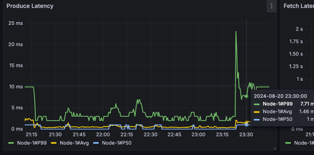The width and height of the screenshot is (314, 155).
Task: Click the 22:45 x-axis time label
Action: coord(175,134)
